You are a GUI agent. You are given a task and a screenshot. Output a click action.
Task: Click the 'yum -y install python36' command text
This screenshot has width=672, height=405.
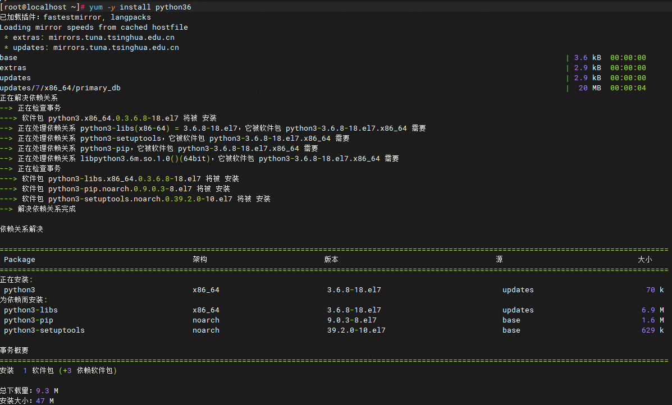140,7
